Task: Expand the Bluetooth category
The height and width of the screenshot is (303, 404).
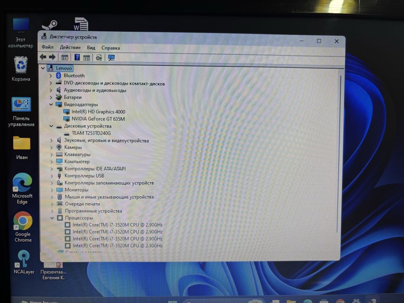Action: point(51,76)
